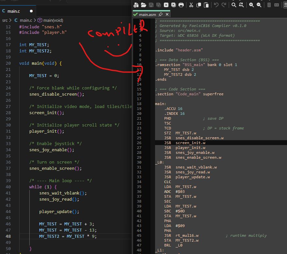Close the main.asm tab with X

pos(167,14)
